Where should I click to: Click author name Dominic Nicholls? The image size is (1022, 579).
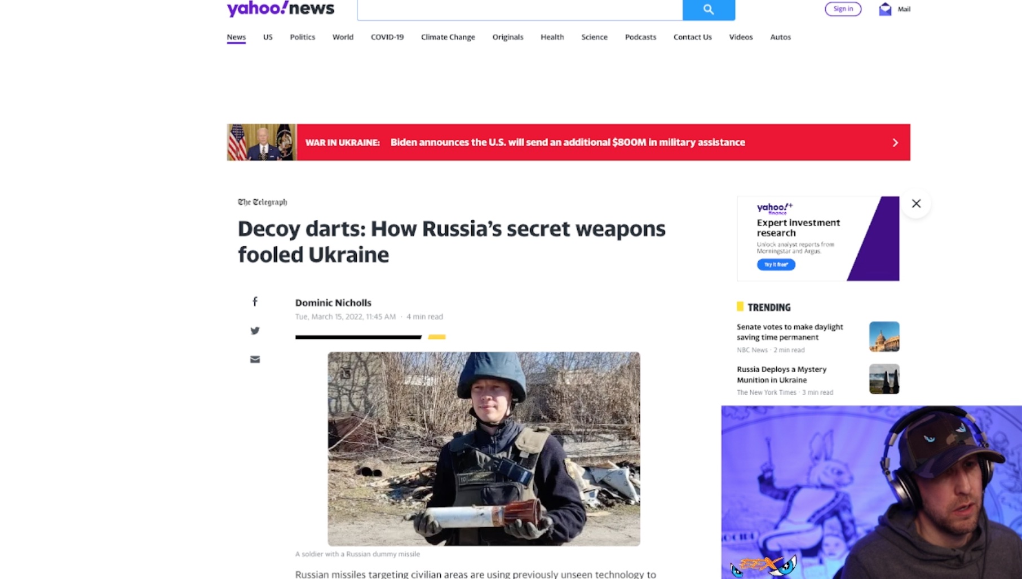[x=333, y=303]
